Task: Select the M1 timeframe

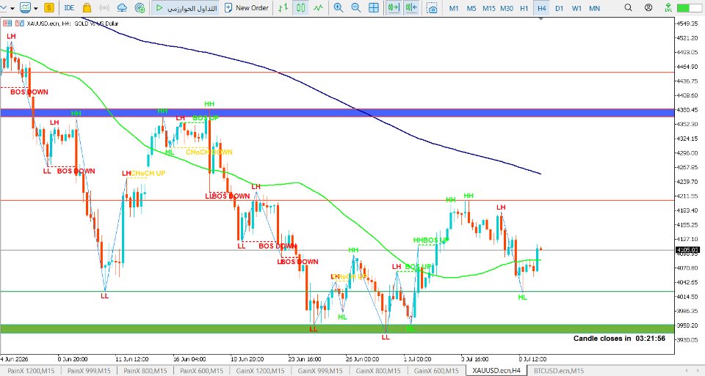Action: pyautogui.click(x=454, y=8)
